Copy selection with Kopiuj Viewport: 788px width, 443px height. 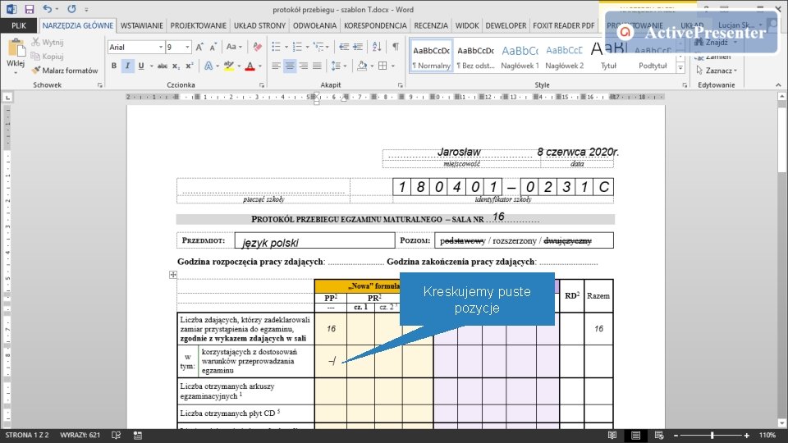[x=48, y=57]
